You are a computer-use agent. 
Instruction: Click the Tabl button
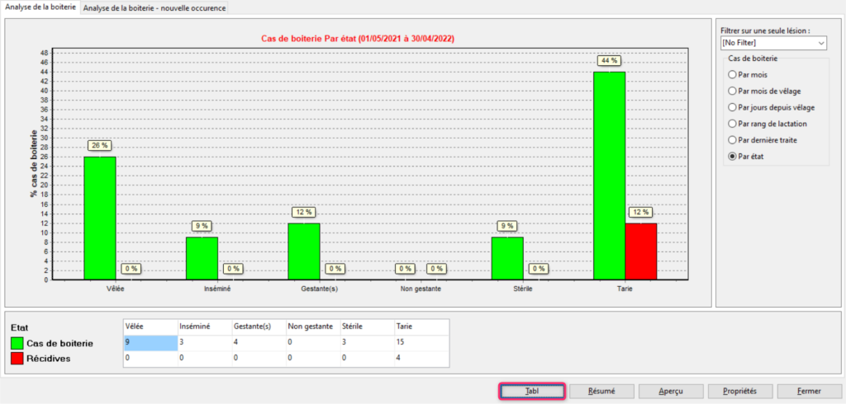pos(532,391)
